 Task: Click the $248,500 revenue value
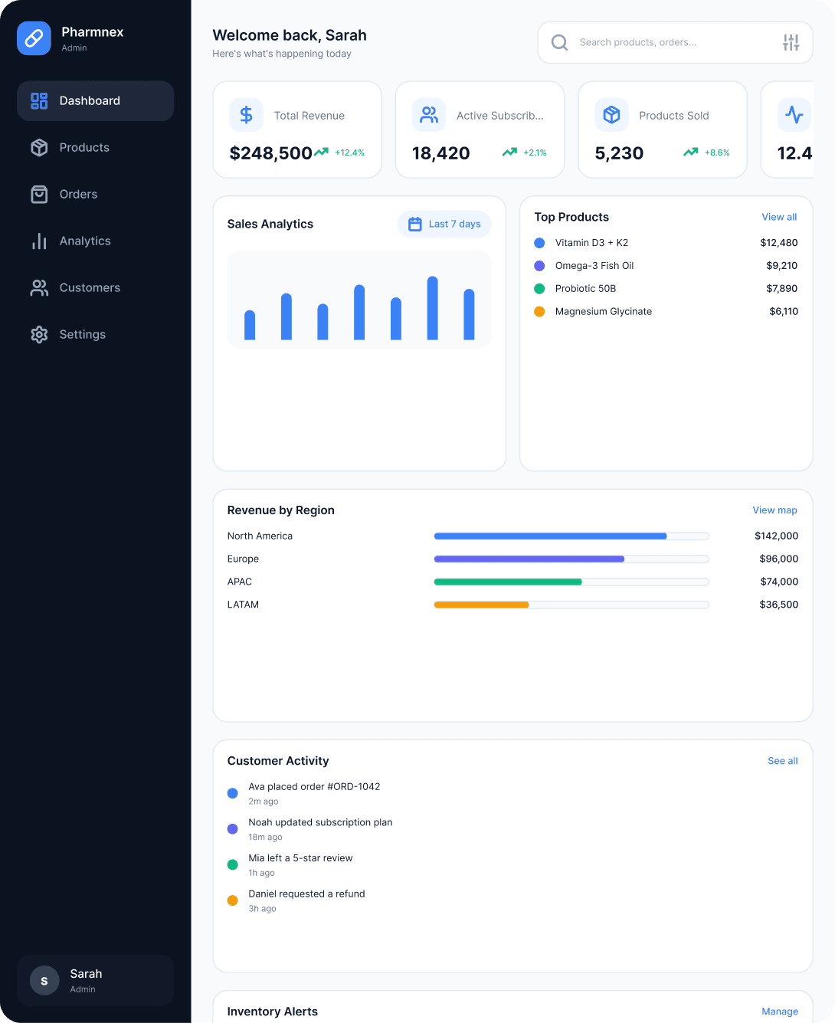(x=271, y=153)
